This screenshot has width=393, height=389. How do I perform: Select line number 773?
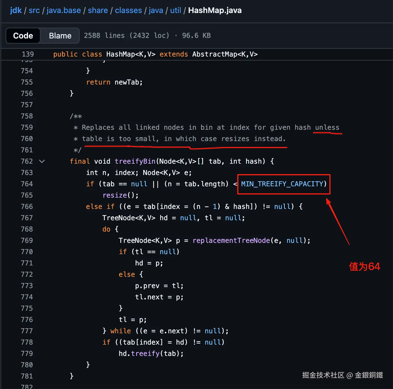click(x=27, y=286)
